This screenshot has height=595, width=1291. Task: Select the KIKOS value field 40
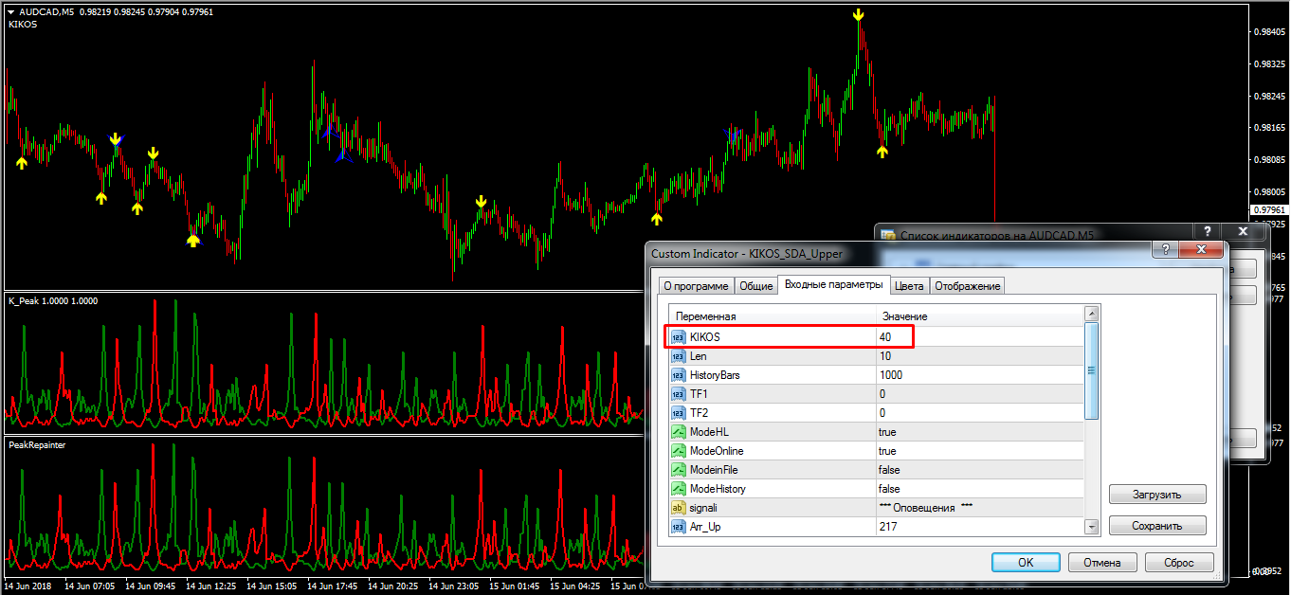tap(976, 337)
